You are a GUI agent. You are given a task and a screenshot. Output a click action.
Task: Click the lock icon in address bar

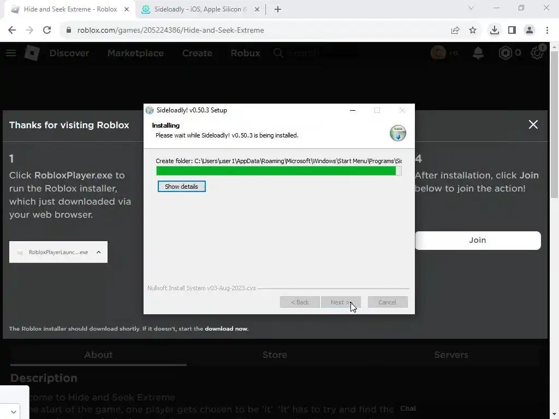pyautogui.click(x=69, y=31)
